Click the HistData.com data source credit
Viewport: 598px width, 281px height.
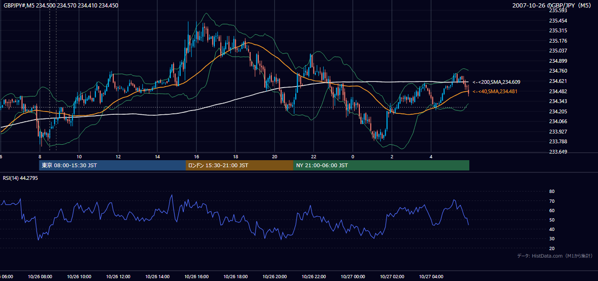(x=555, y=256)
